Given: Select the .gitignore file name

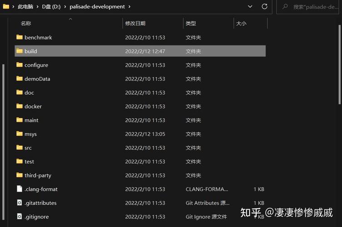Looking at the screenshot, I should [x=37, y=217].
